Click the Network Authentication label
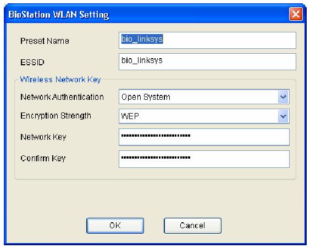Image resolution: width=310 pixels, height=248 pixels. [62, 97]
